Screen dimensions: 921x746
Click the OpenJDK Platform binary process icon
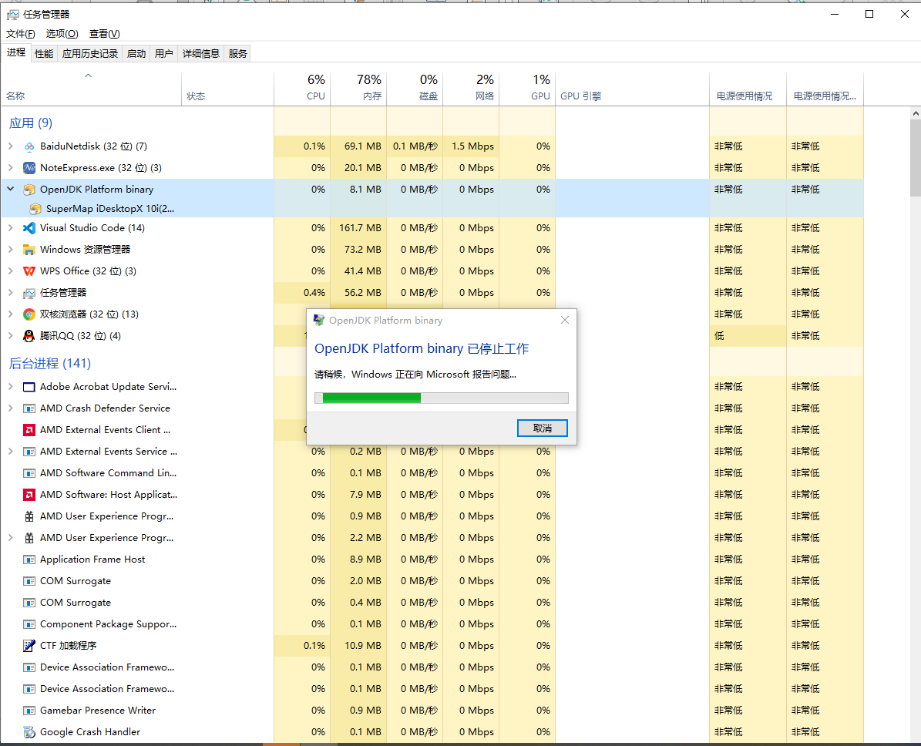[29, 190]
